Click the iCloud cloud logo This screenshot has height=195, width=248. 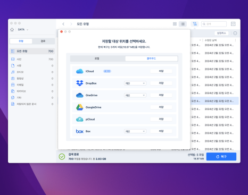coord(80,71)
